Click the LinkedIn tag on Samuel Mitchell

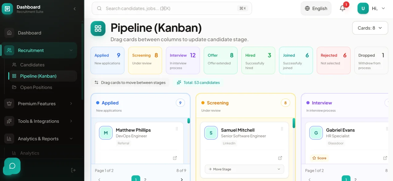click(x=229, y=143)
